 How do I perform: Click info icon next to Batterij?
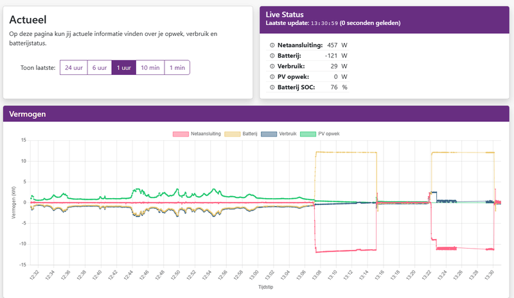point(272,56)
